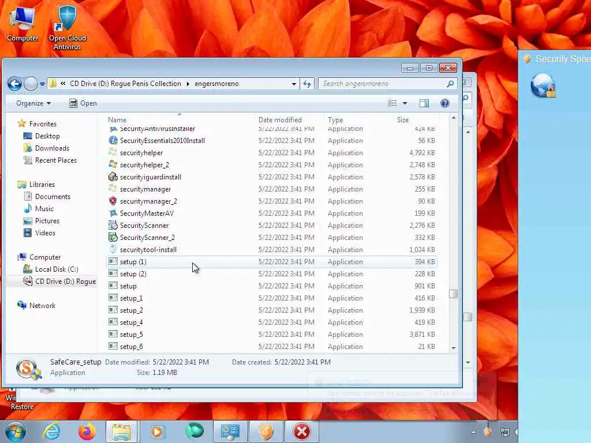Open Explorer help via question mark icon
Screen dimensions: 591x443
pos(445,103)
